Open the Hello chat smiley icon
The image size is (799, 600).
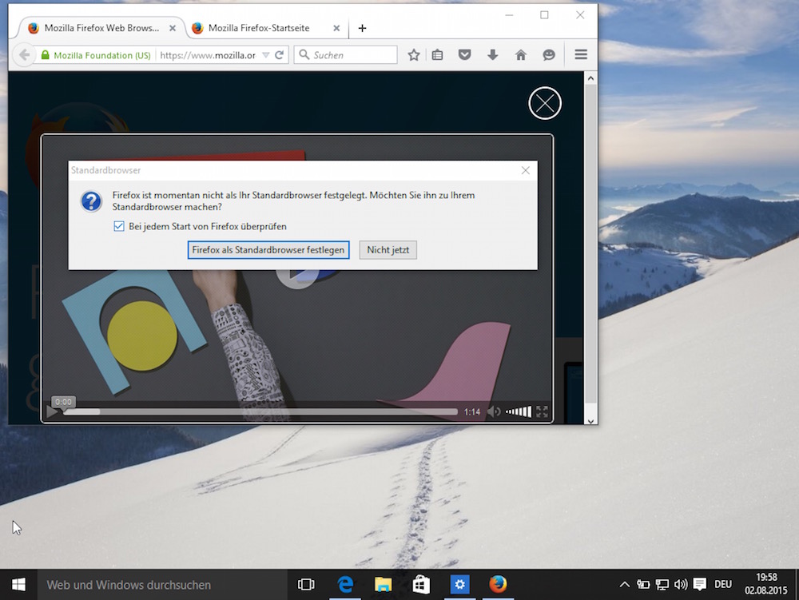(548, 55)
